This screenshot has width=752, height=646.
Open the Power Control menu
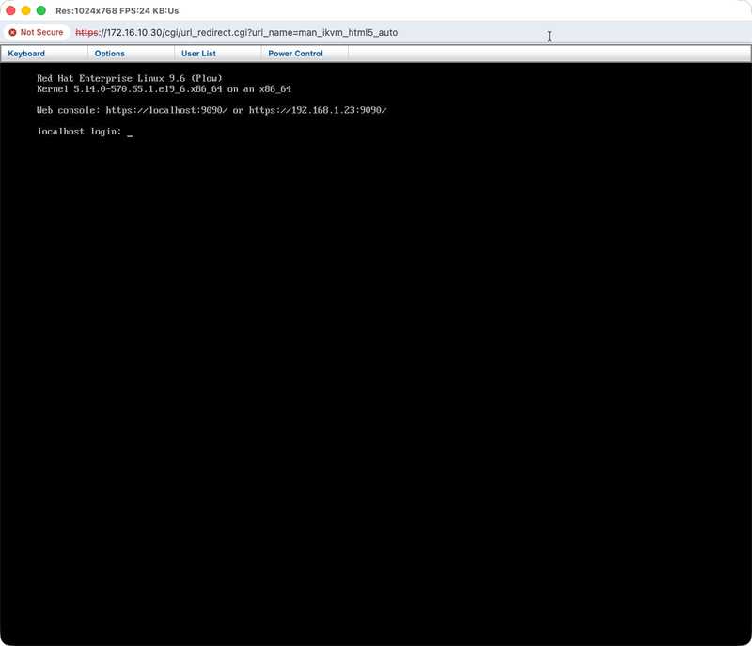295,54
